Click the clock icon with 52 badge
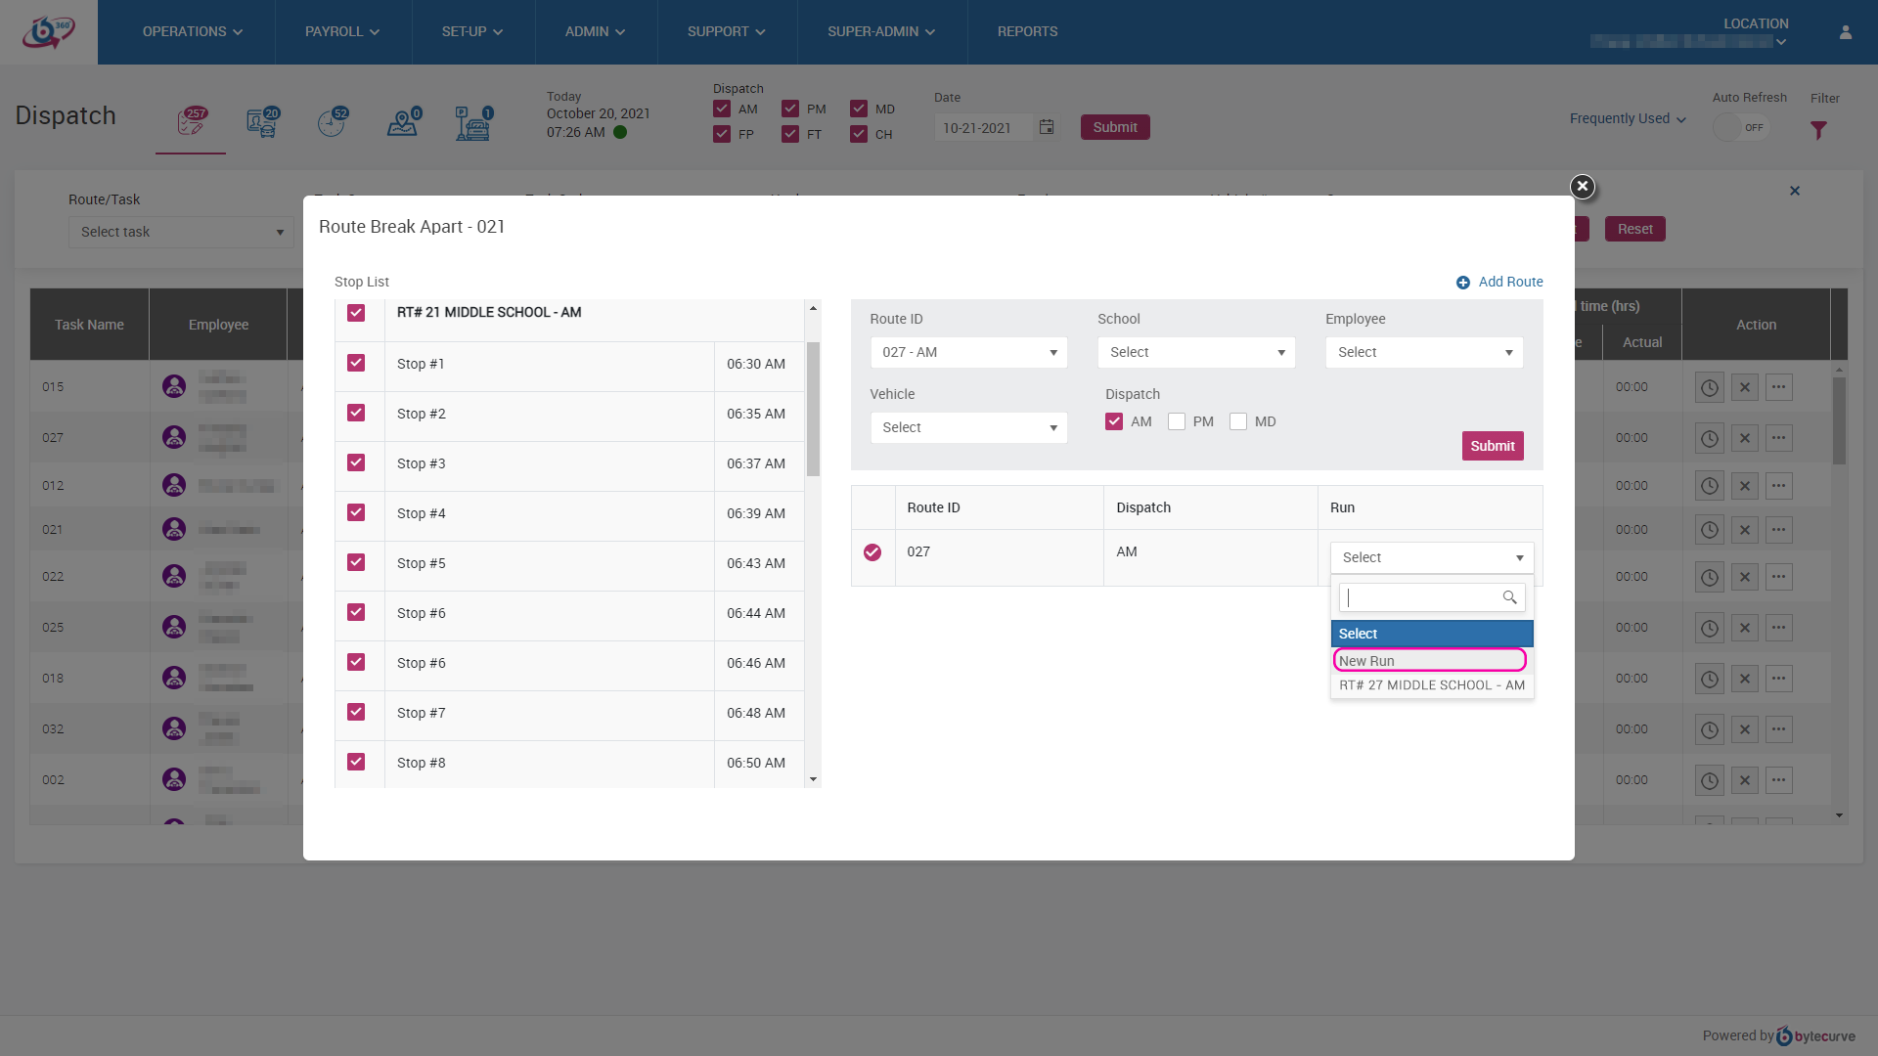This screenshot has width=1878, height=1056. click(x=332, y=123)
